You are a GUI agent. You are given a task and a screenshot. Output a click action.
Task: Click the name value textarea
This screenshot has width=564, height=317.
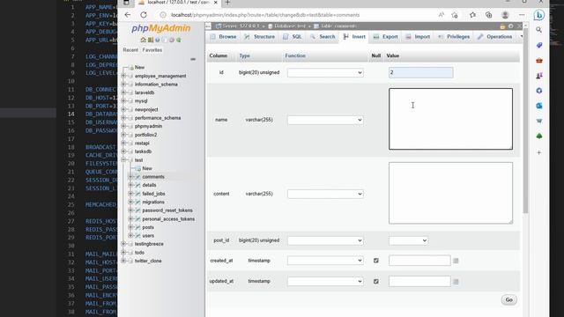pyautogui.click(x=450, y=119)
